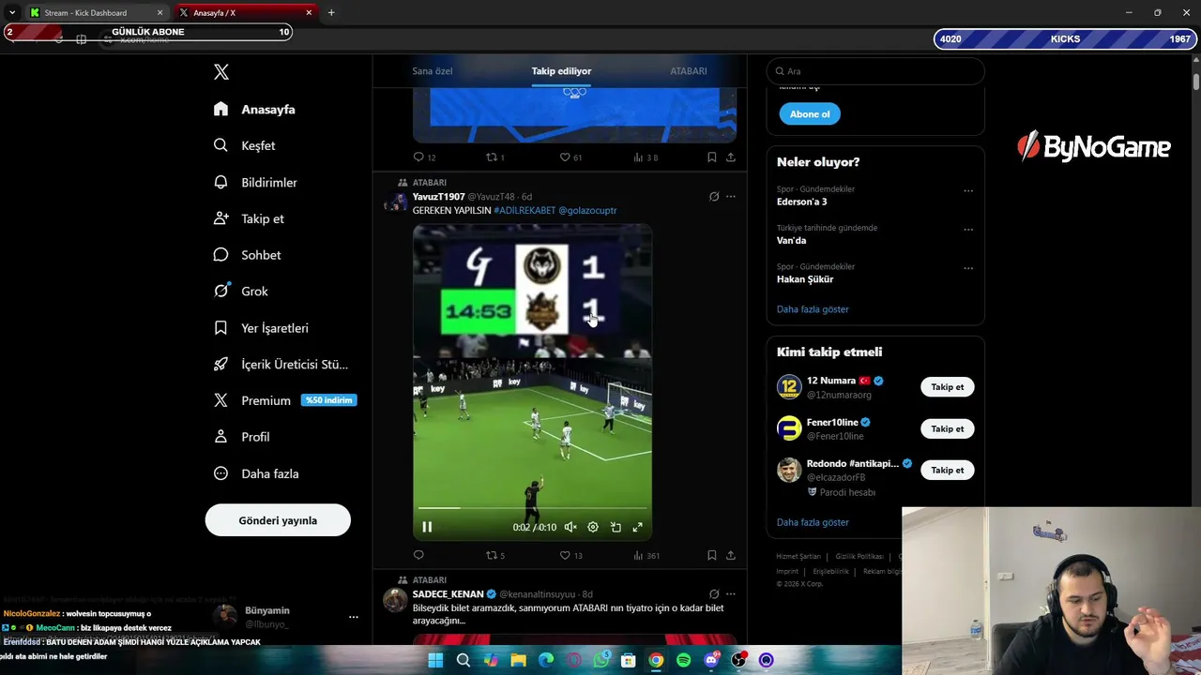Follow Redondo #antikapi account
The width and height of the screenshot is (1201, 675).
click(x=947, y=470)
